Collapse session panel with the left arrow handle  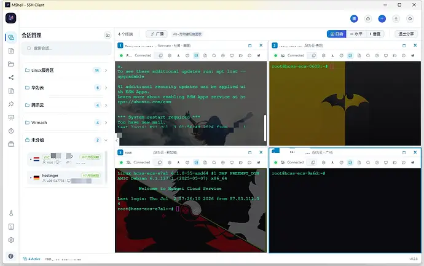pos(117,140)
